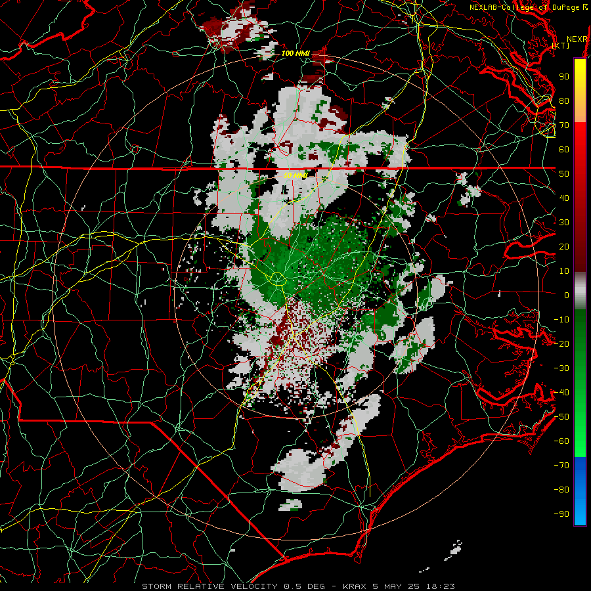Click the 100 NMI range ring label
This screenshot has height=591, width=591.
tap(295, 53)
